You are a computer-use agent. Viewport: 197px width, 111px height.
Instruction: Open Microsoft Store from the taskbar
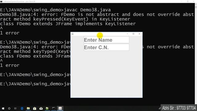(x=34, y=108)
